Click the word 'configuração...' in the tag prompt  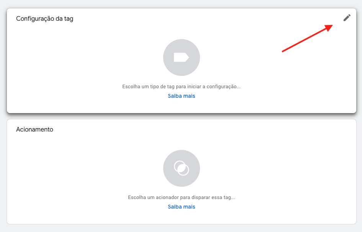click(223, 87)
